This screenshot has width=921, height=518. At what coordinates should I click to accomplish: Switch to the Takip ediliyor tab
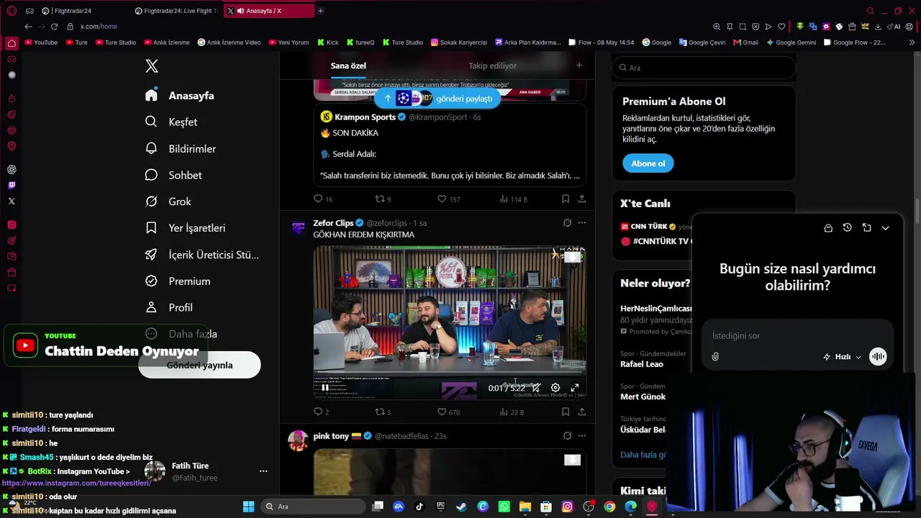[x=493, y=65]
